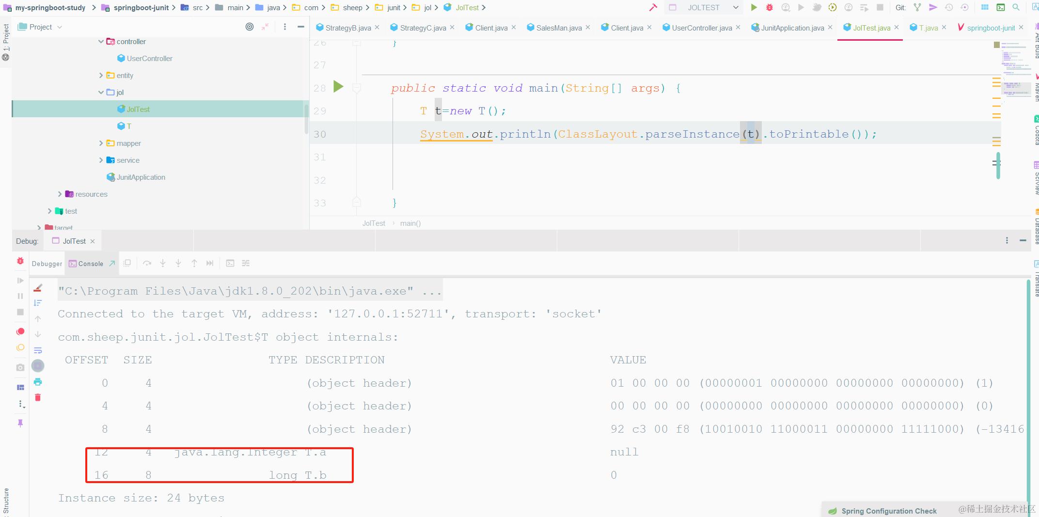
Task: Pin the debug tab
Action: click(20, 423)
